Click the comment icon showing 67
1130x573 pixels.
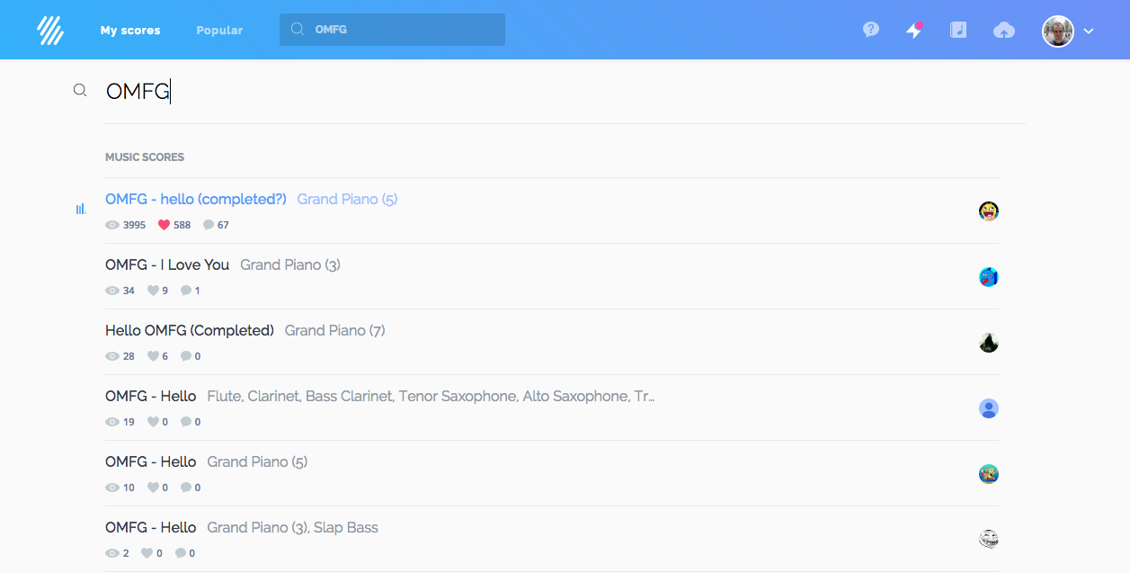tap(209, 225)
